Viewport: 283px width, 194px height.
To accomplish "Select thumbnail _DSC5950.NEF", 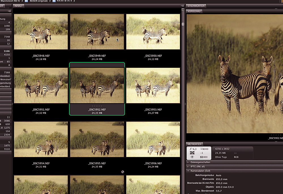I will [x=153, y=32].
